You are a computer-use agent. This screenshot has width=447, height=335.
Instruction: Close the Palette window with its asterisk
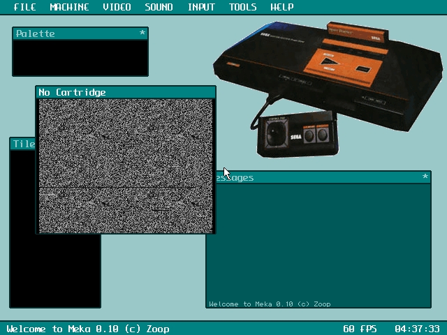point(142,33)
